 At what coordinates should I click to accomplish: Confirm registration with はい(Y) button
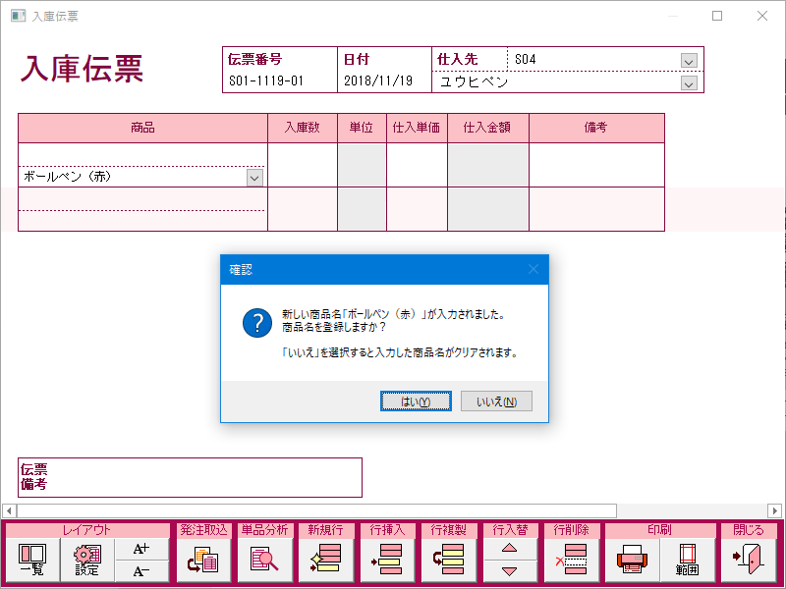coord(417,402)
